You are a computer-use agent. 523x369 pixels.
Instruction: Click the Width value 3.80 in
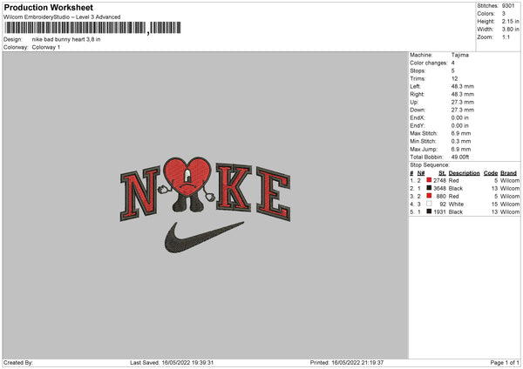(511, 30)
